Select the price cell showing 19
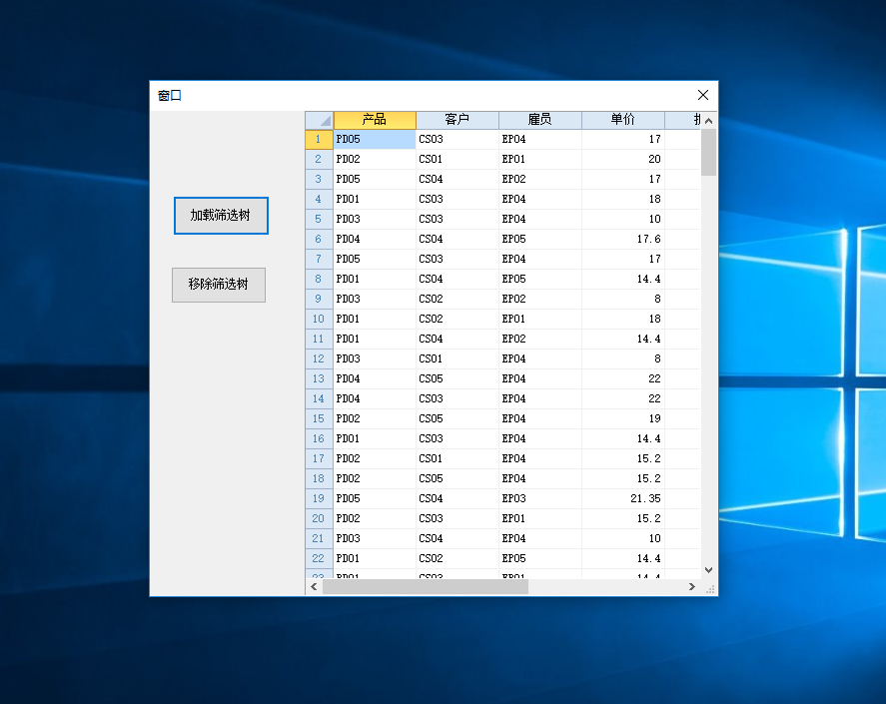Viewport: 886px width, 704px height. [623, 418]
